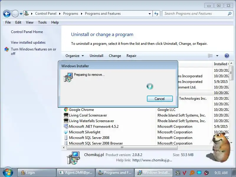This screenshot has height=177, width=236.
Task: Click the greyed-out Forward navigation arrow
Action: pyautogui.click(x=15, y=14)
